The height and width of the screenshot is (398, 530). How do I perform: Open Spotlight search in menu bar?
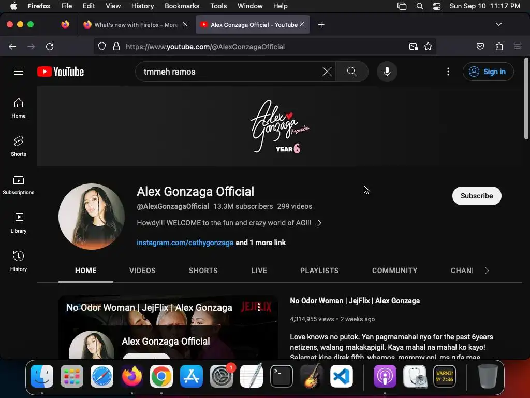pyautogui.click(x=419, y=6)
